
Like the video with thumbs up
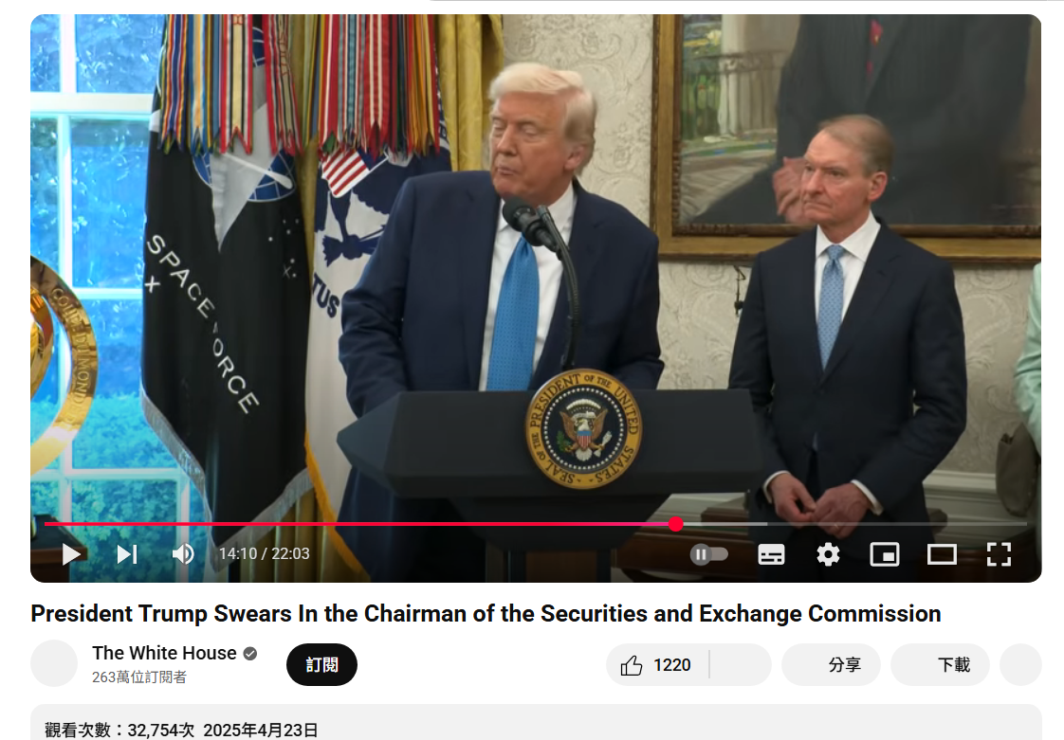point(656,665)
